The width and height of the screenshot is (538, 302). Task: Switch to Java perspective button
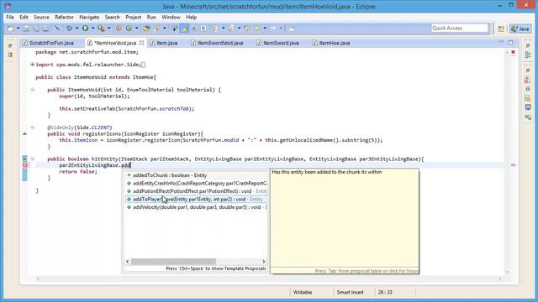pos(520,29)
